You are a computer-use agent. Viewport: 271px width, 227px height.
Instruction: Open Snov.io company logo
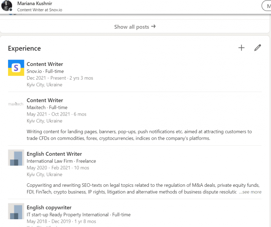click(16, 68)
